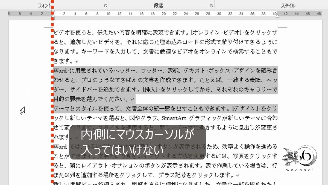The height and width of the screenshot is (185, 328).
Task: Click the first line indent marker on ruler
Action: tap(53, 12)
